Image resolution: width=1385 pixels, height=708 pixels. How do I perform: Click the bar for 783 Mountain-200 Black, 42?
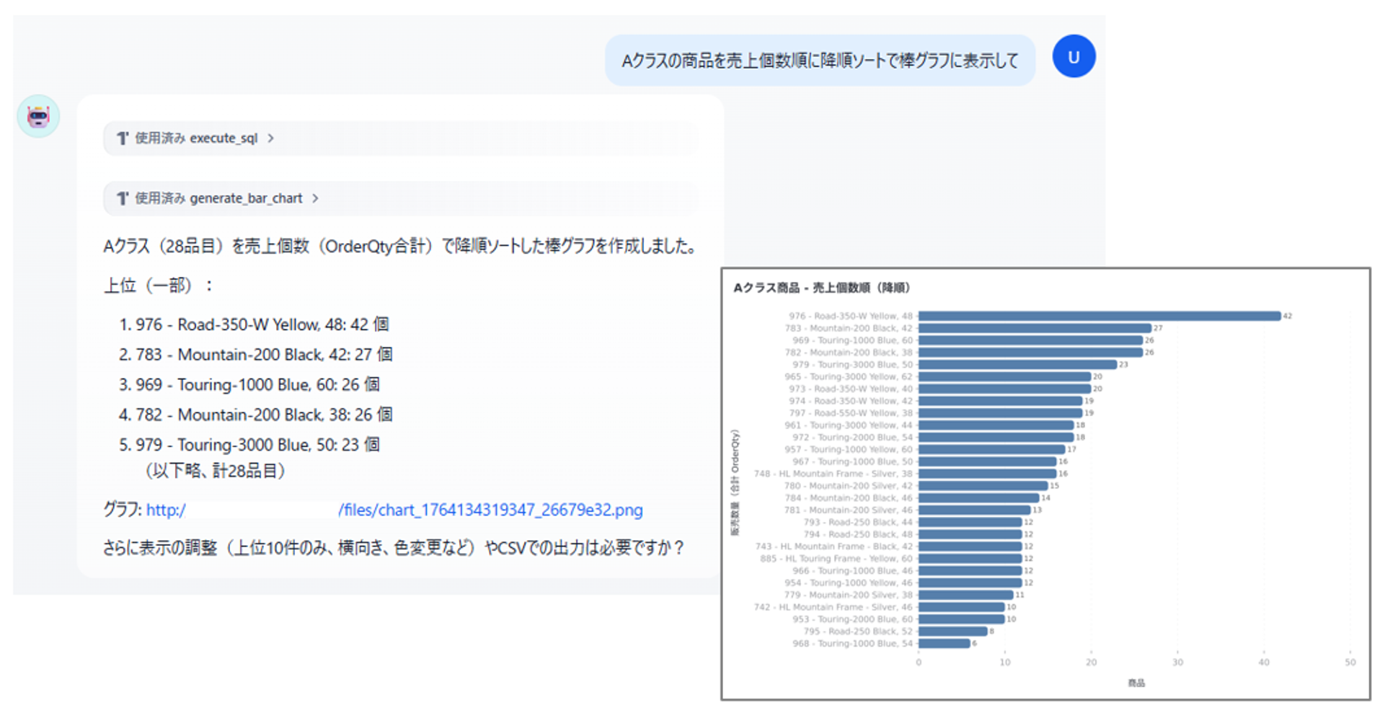[1034, 328]
